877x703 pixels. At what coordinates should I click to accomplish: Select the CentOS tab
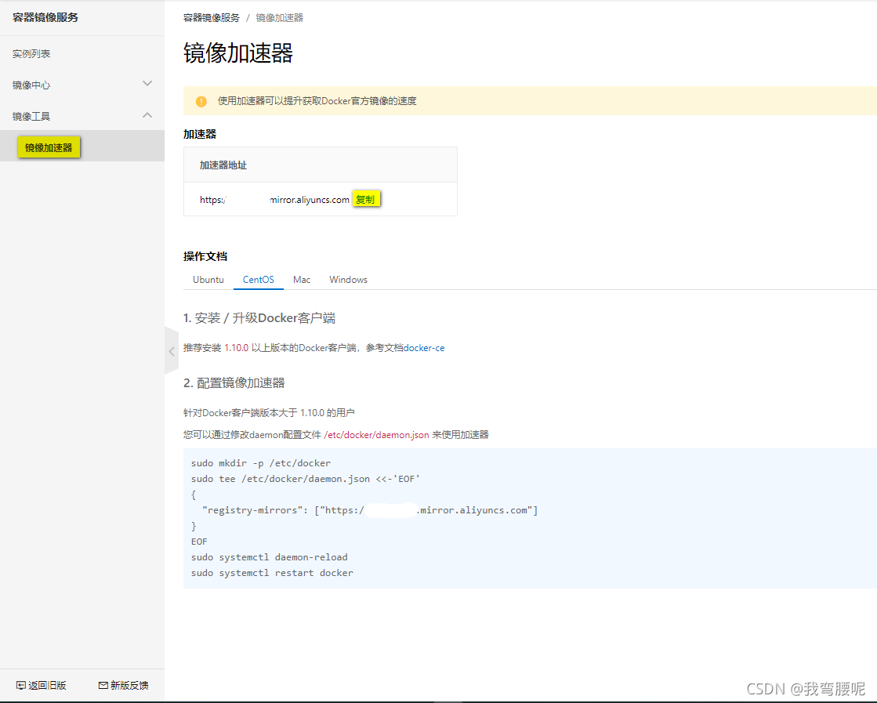click(x=258, y=279)
